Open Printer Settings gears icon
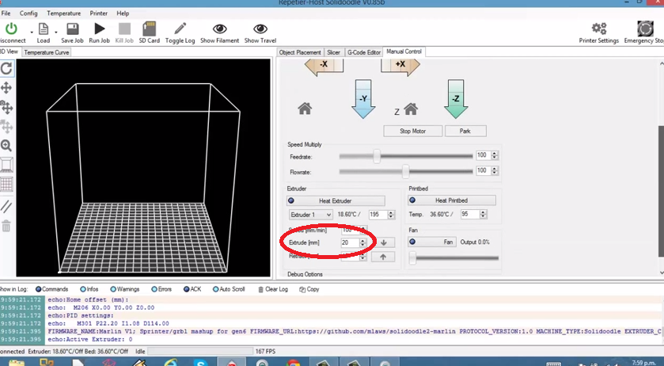Screen dimensions: 664x366 (x=599, y=29)
